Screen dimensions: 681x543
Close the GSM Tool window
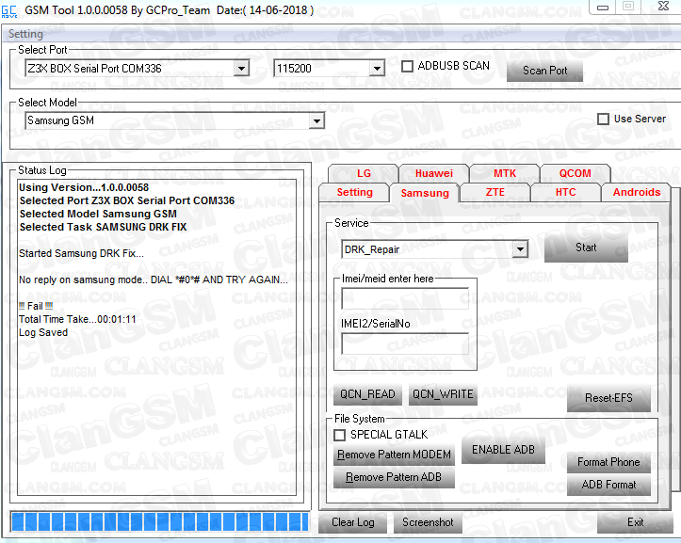(x=663, y=6)
